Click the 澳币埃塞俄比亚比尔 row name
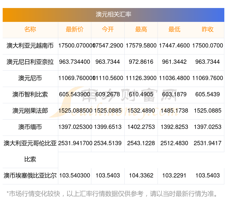Image resolution: width=227 pixels, height=202 pixels. 30,176
